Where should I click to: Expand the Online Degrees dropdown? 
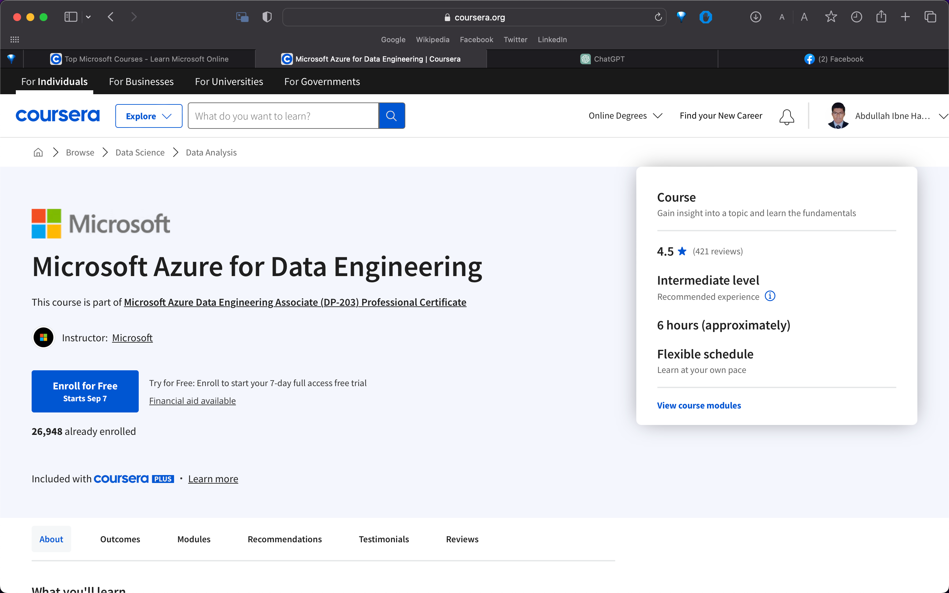coord(625,116)
